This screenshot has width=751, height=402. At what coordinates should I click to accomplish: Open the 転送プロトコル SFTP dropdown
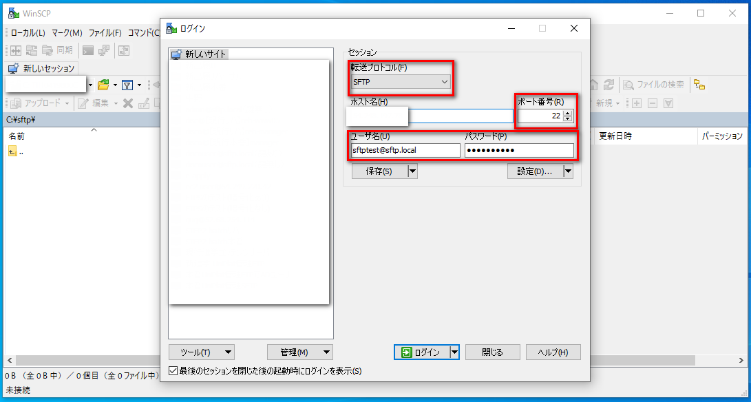[x=401, y=82]
